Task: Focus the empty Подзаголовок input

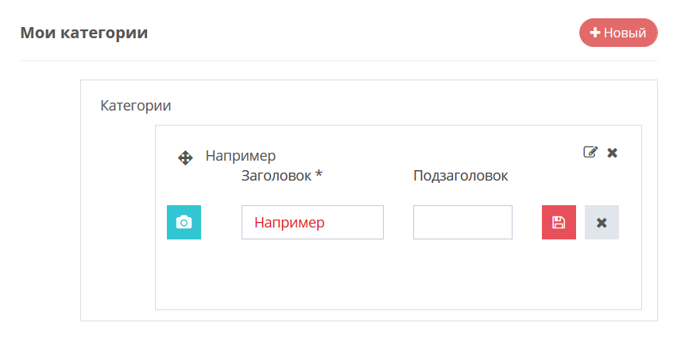Action: (x=462, y=222)
